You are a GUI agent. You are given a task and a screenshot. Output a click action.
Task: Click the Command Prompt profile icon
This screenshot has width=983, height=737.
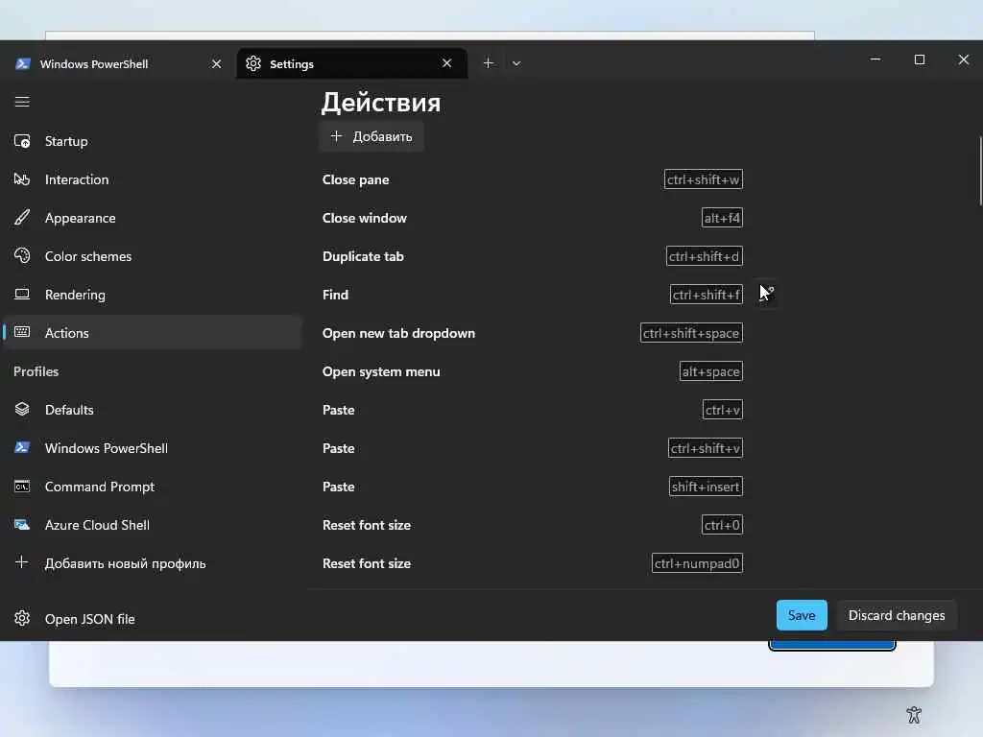click(22, 487)
